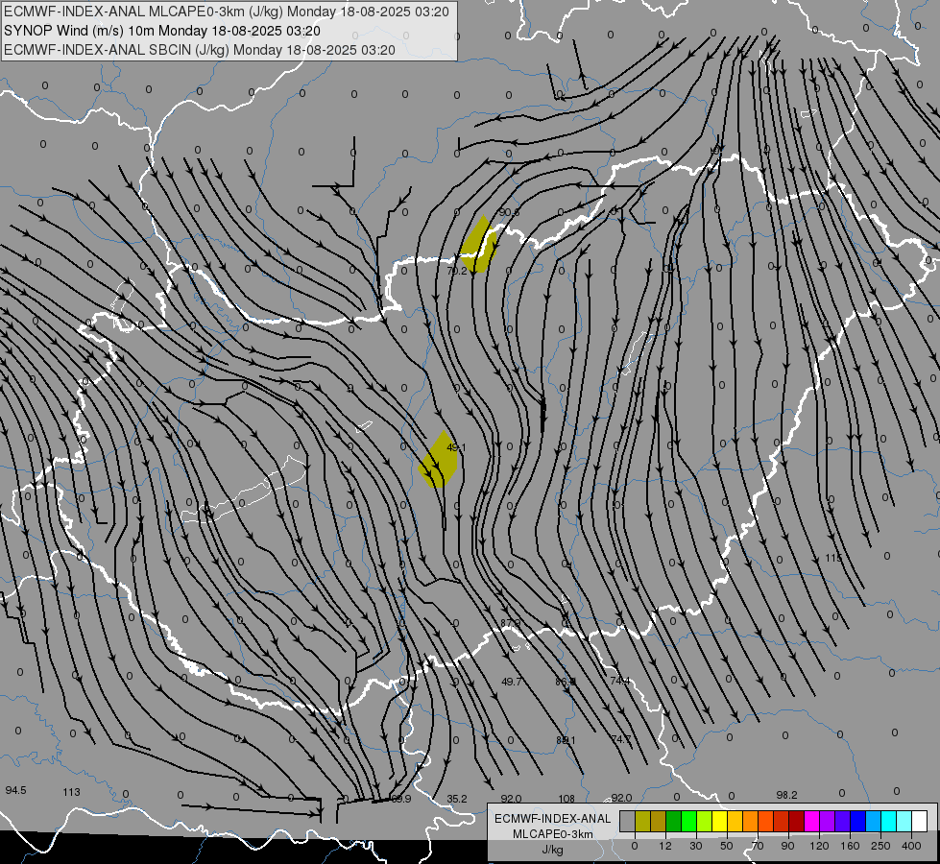Click the legend tick label 30
The width and height of the screenshot is (940, 864).
click(x=696, y=846)
